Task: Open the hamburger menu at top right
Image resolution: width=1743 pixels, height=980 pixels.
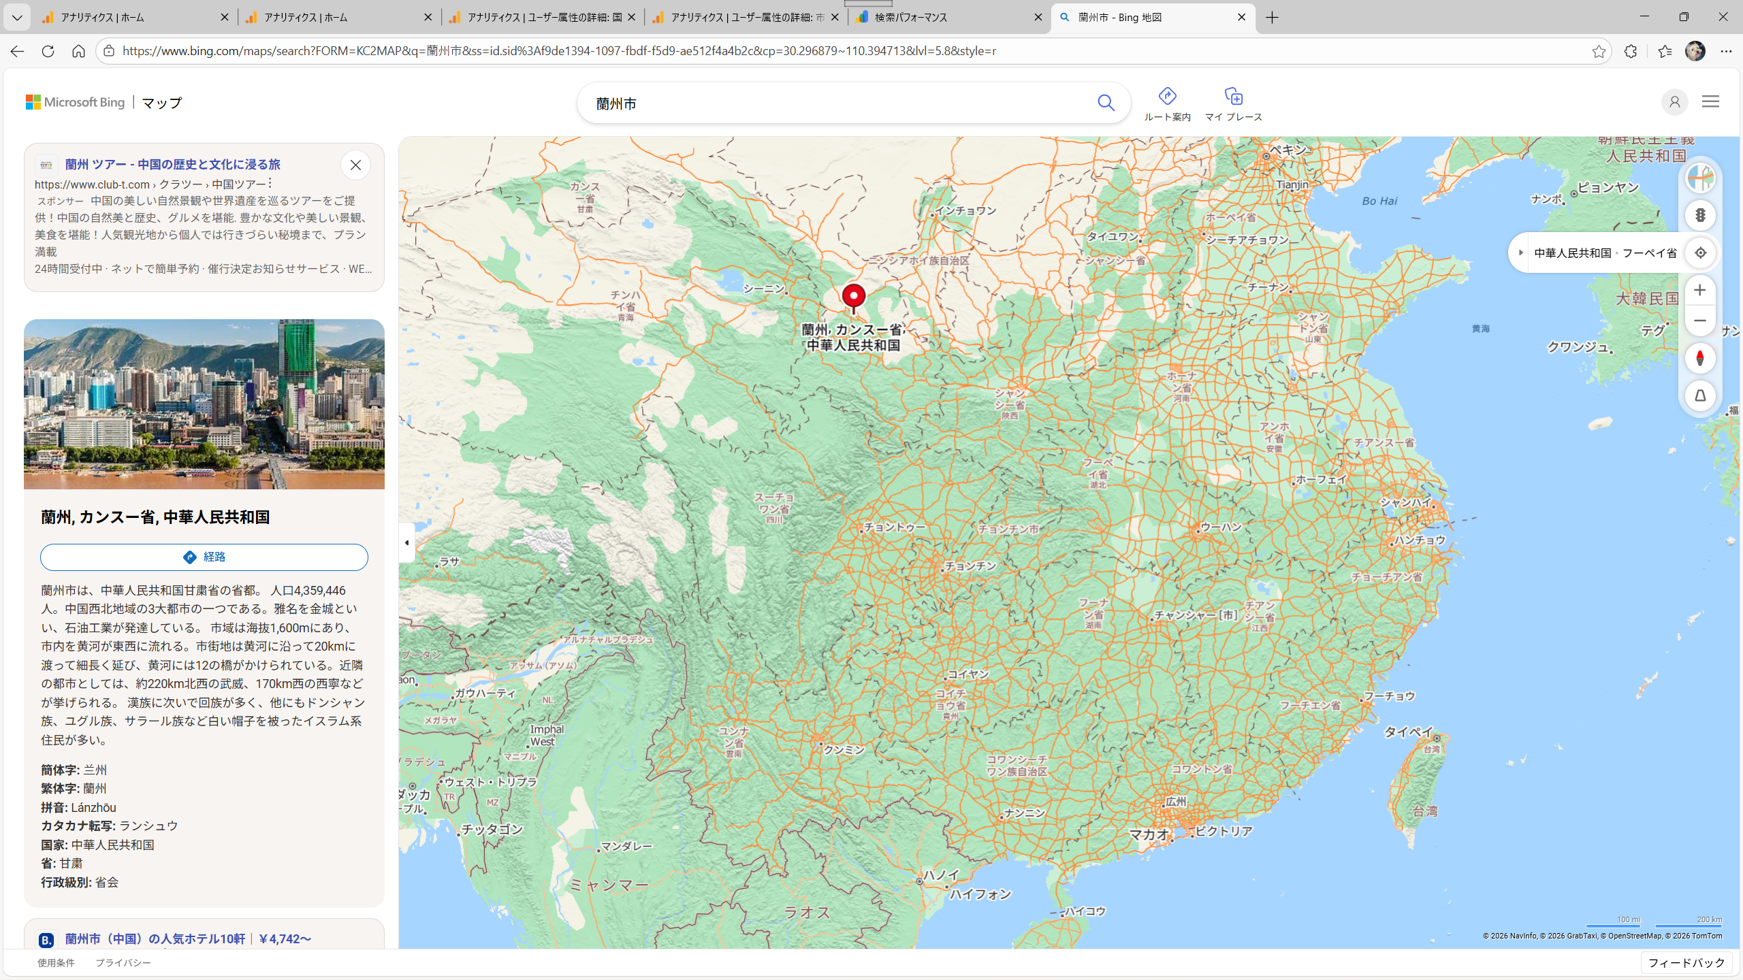Action: tap(1710, 102)
